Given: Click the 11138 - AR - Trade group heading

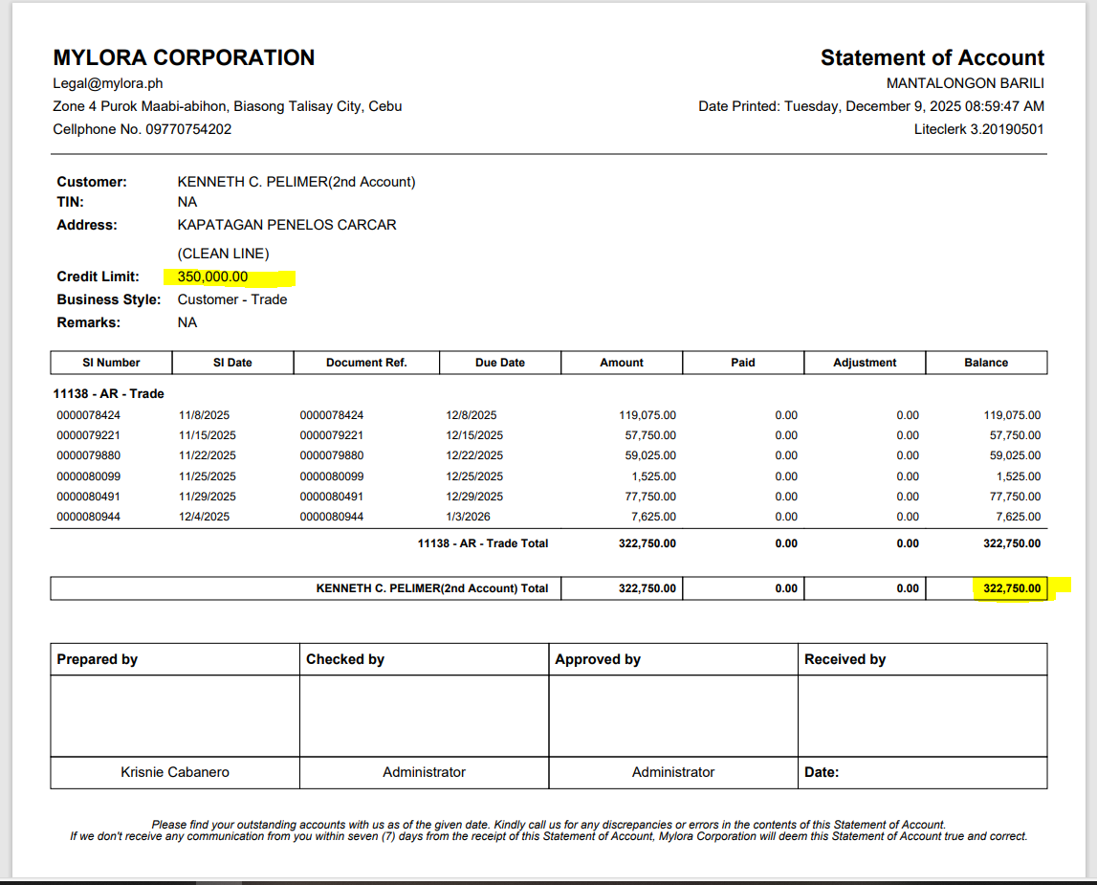Looking at the screenshot, I should click(x=110, y=393).
